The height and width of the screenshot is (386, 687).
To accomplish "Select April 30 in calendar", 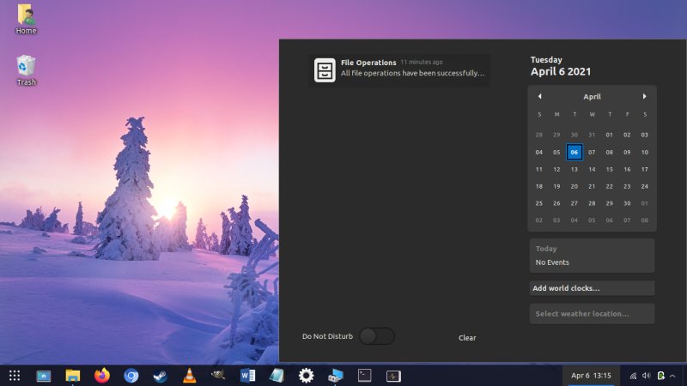I will point(627,203).
